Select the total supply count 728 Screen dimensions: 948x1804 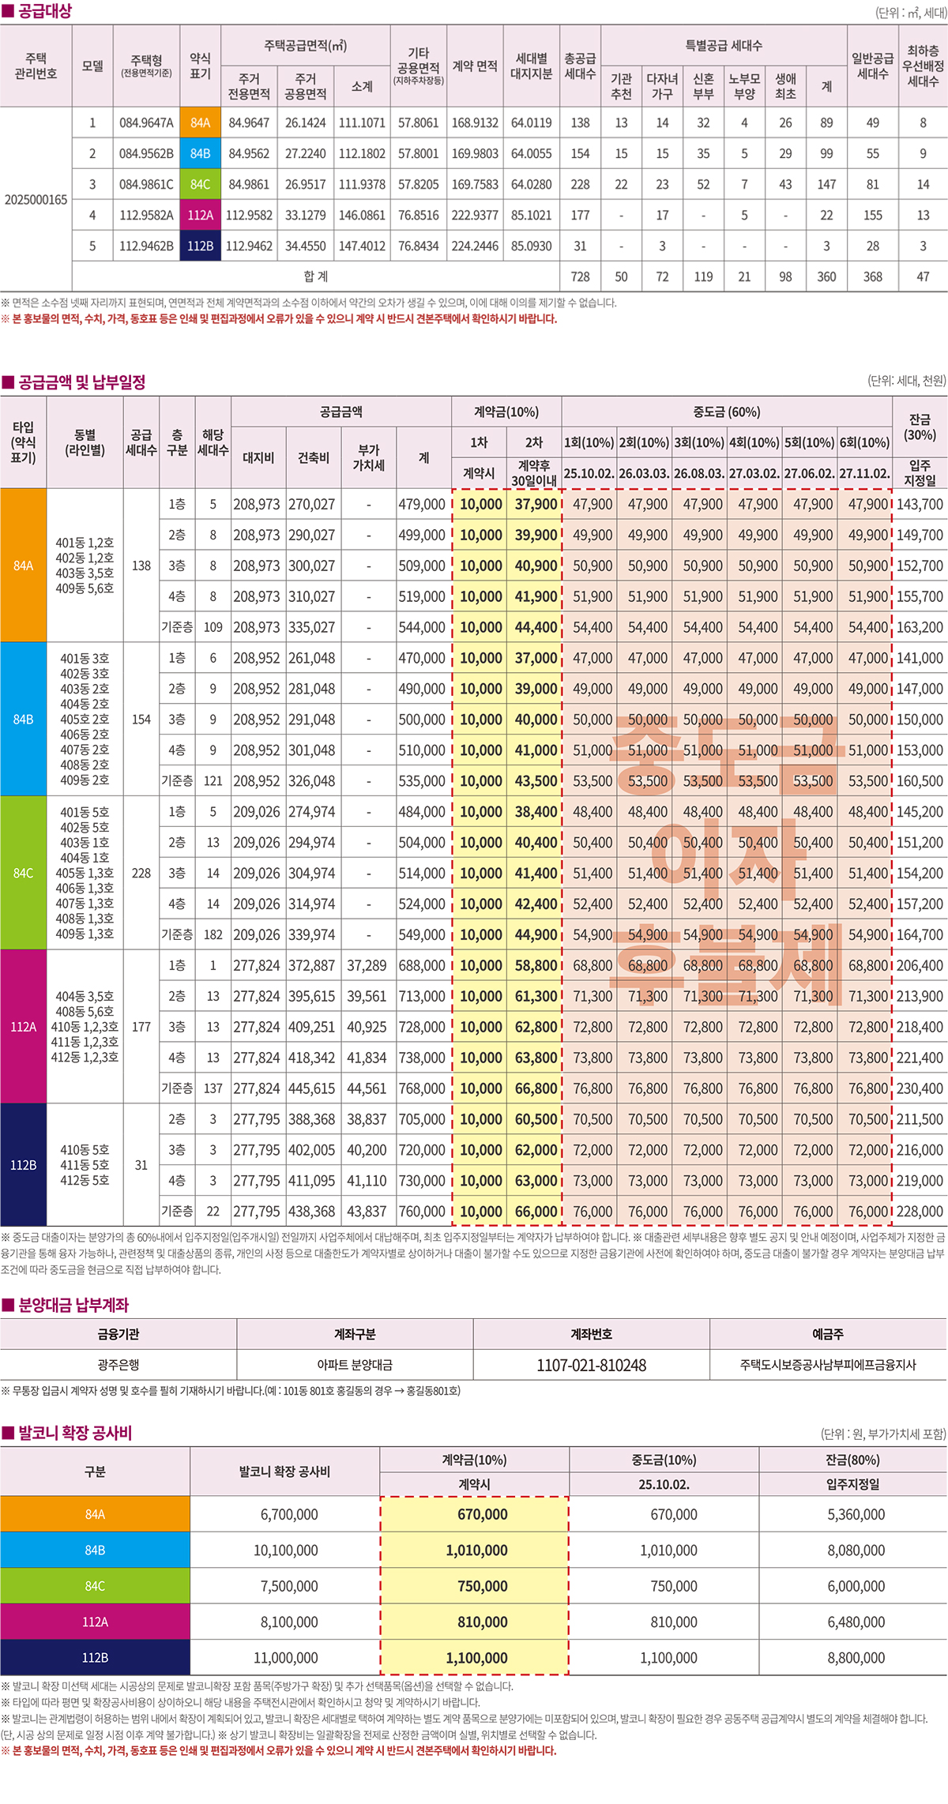[x=580, y=276]
